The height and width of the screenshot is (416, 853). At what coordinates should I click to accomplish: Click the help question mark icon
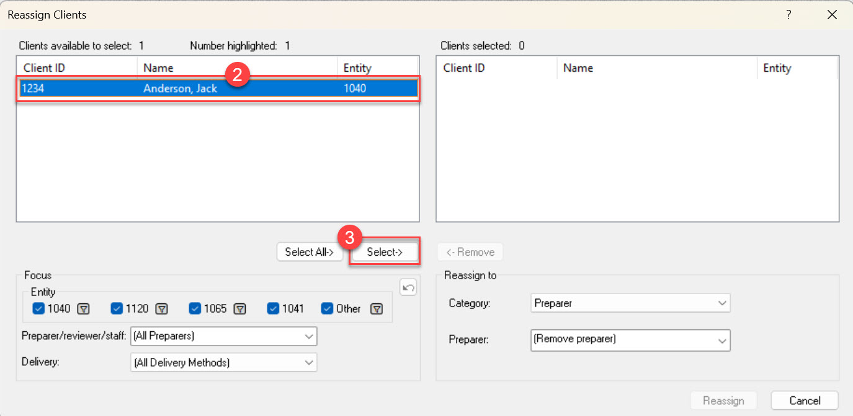788,15
